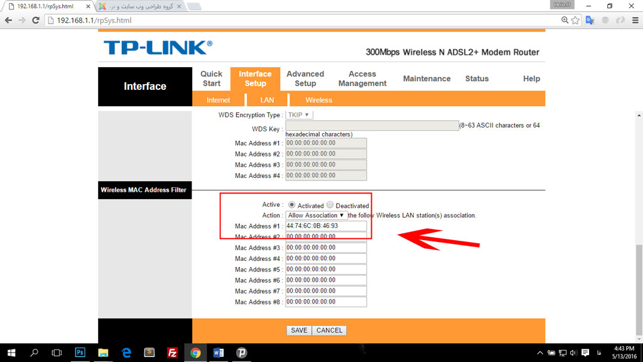Click the browser address bar URL

click(x=94, y=20)
